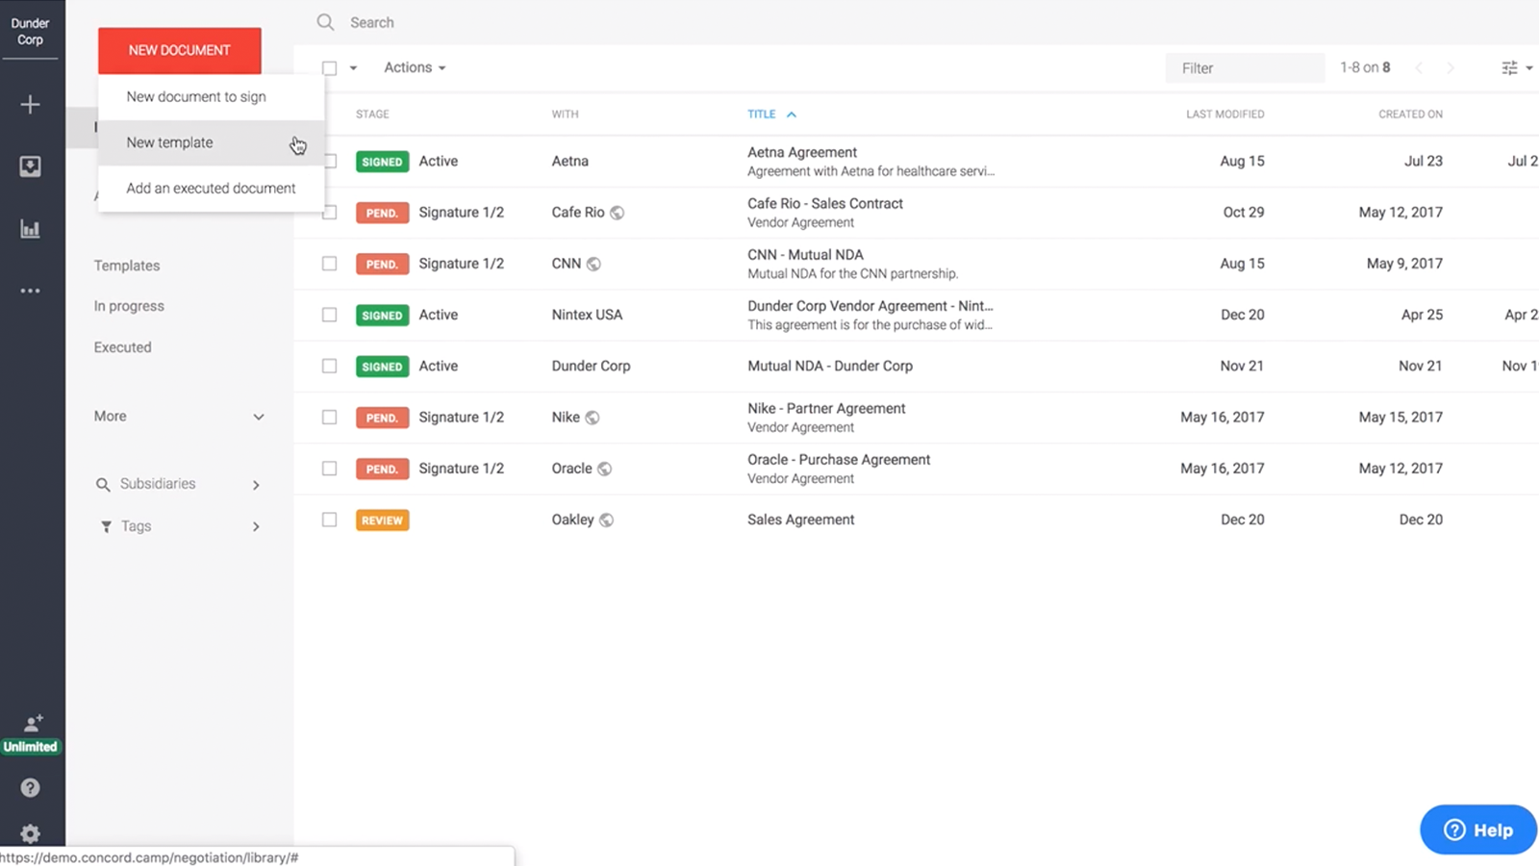
Task: Sort by LAST MODIFIED column header
Action: pyautogui.click(x=1224, y=115)
